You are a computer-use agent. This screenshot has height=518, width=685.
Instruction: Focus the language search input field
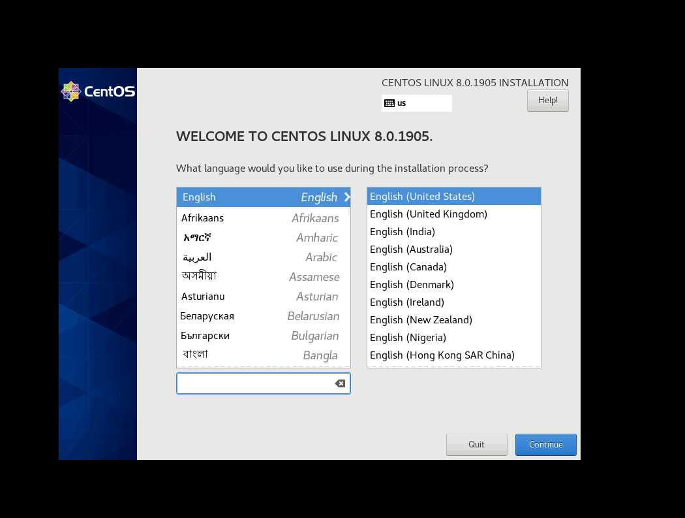coord(256,383)
